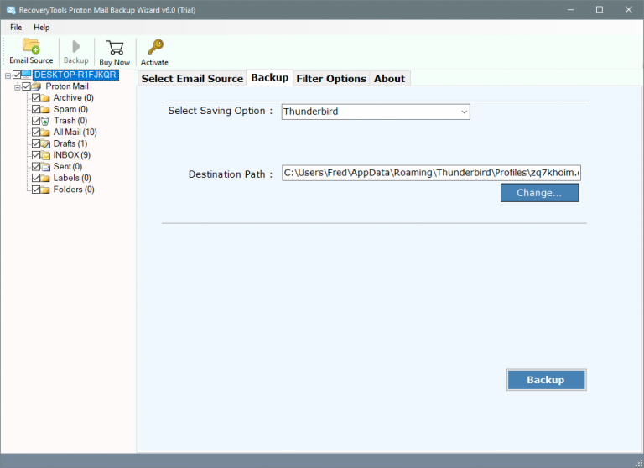Viewport: 644px width, 468px height.
Task: Minimize the Backup Wizard window
Action: pos(570,10)
